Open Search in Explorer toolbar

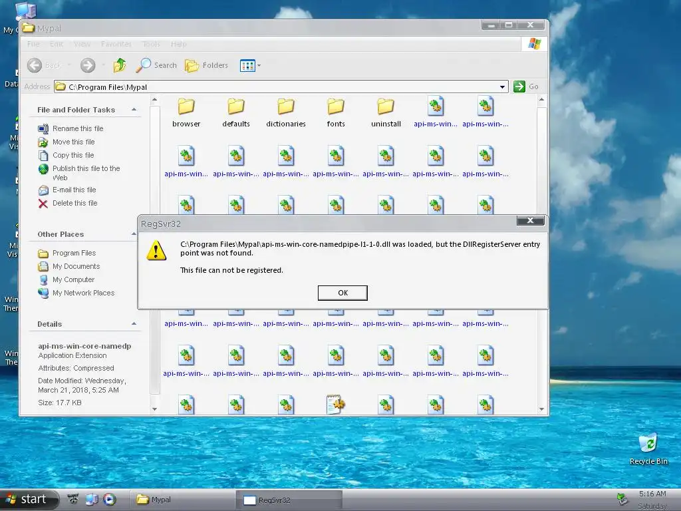pos(156,65)
